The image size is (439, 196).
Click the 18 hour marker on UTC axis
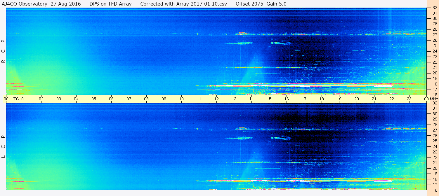[322, 99]
